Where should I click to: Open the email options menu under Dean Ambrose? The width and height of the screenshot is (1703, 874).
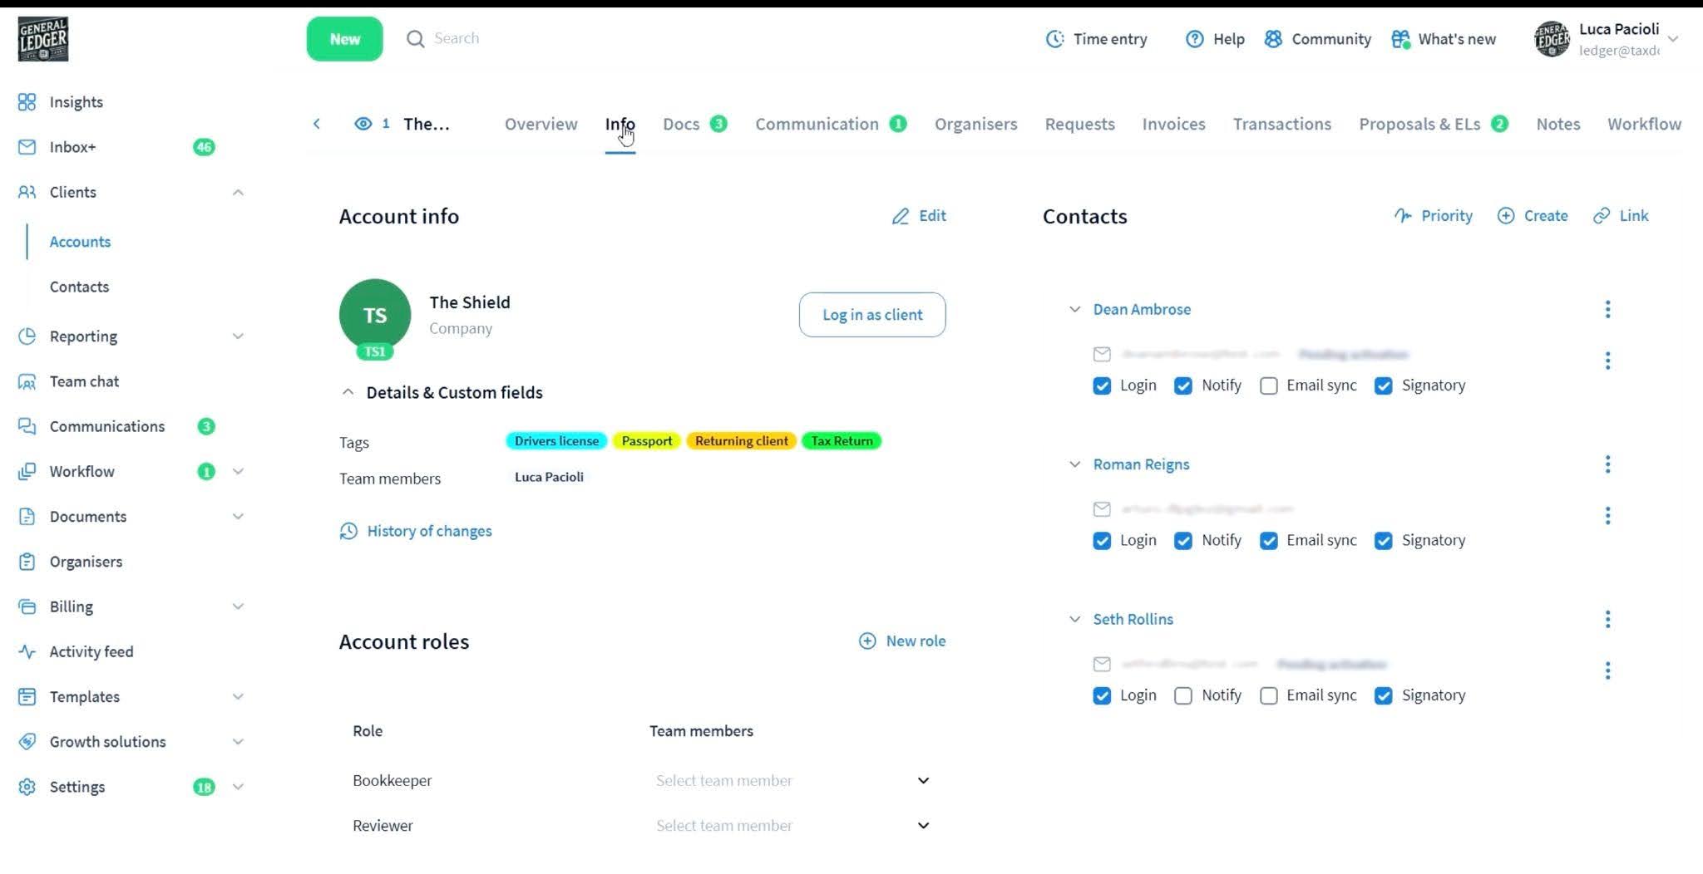[1607, 361]
